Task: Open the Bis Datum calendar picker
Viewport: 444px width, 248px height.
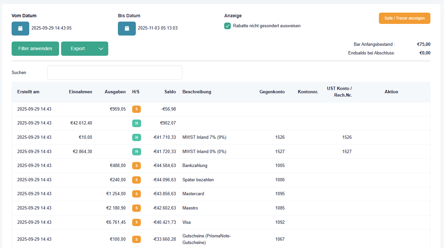Action: coord(127,29)
